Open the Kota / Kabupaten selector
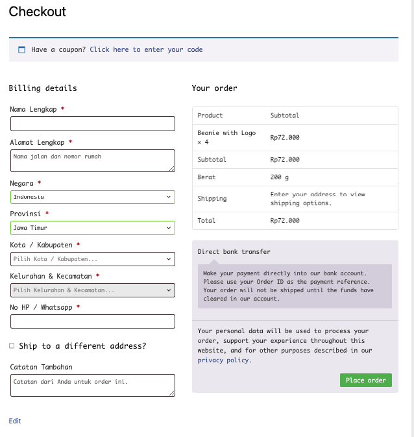The height and width of the screenshot is (437, 414). [x=93, y=259]
